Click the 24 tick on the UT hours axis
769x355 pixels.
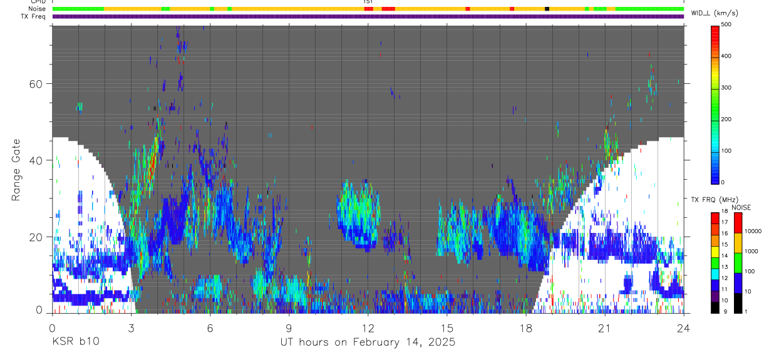683,328
